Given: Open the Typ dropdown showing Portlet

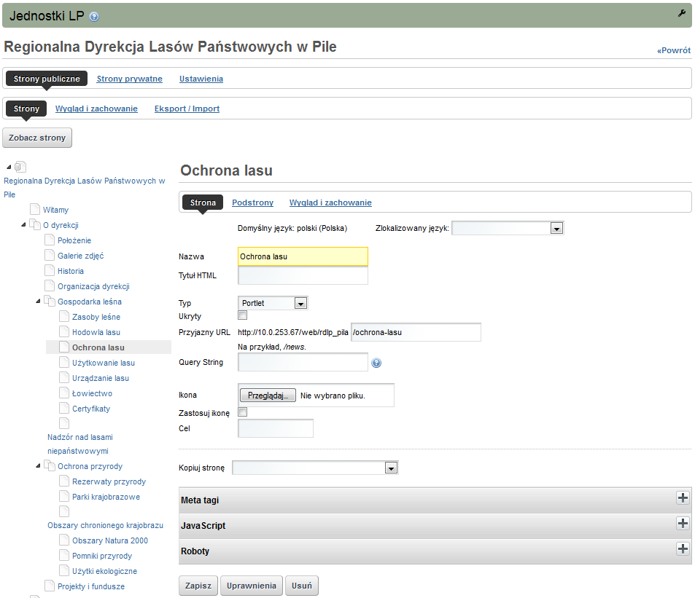Looking at the screenshot, I should tap(273, 303).
